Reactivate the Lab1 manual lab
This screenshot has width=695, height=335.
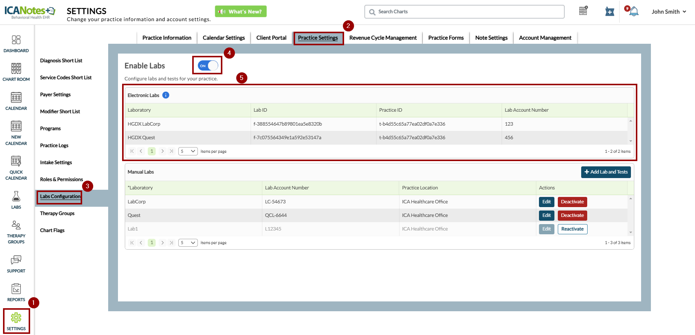(572, 229)
